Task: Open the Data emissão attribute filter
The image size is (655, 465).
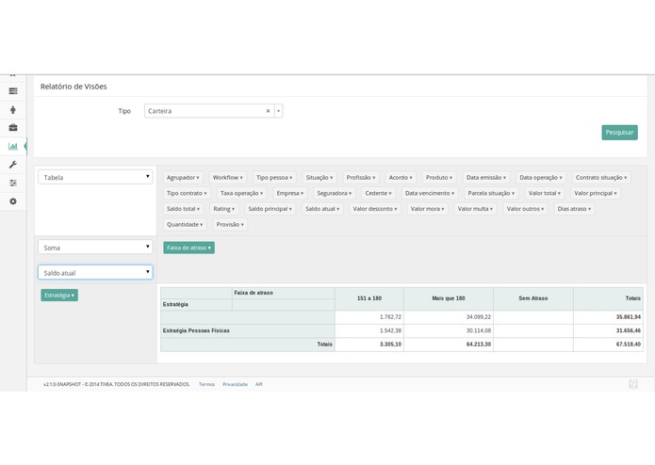Action: coord(485,177)
